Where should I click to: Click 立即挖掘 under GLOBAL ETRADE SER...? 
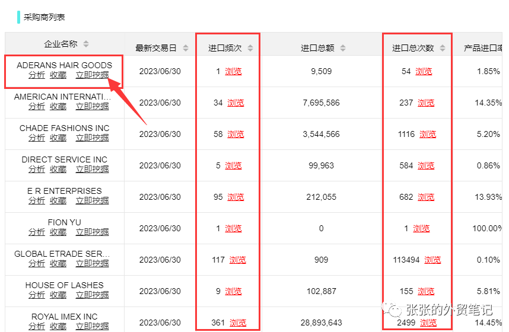[92, 263]
